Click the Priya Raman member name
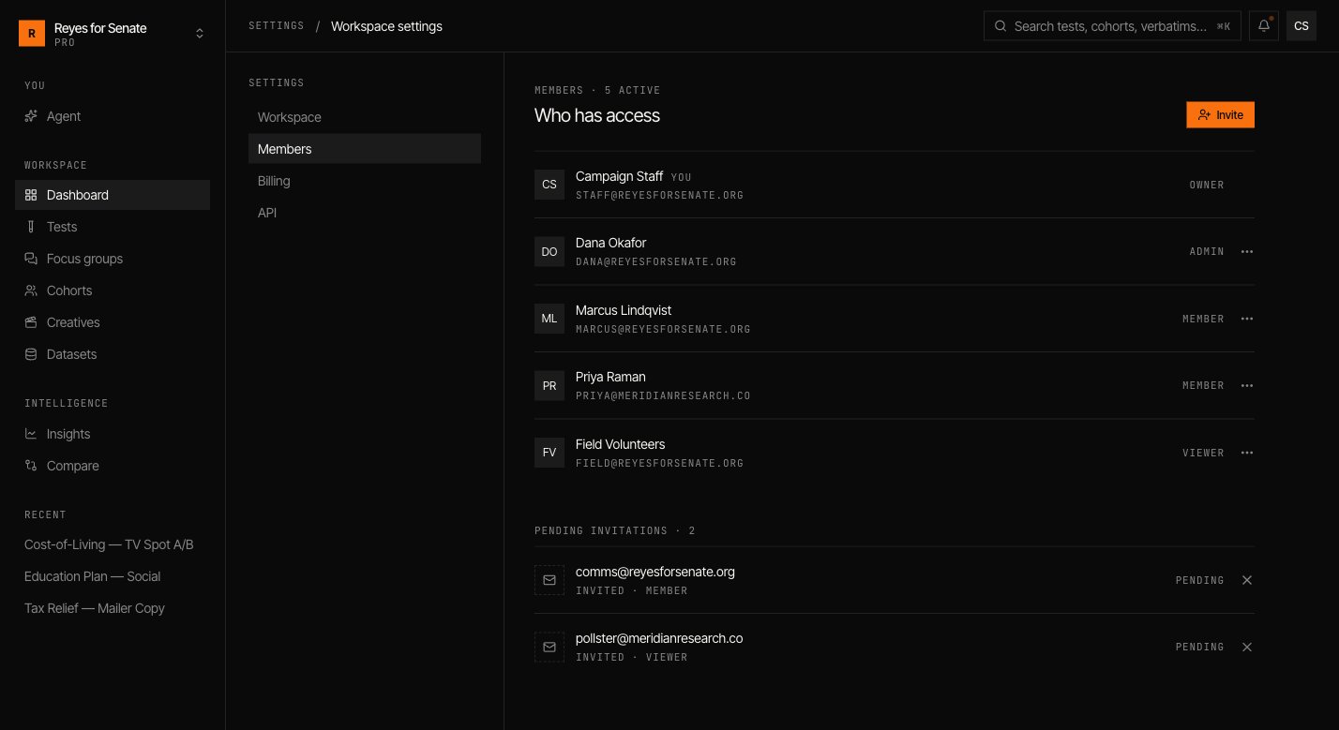Screen dimensions: 1339x730 pyautogui.click(x=610, y=377)
